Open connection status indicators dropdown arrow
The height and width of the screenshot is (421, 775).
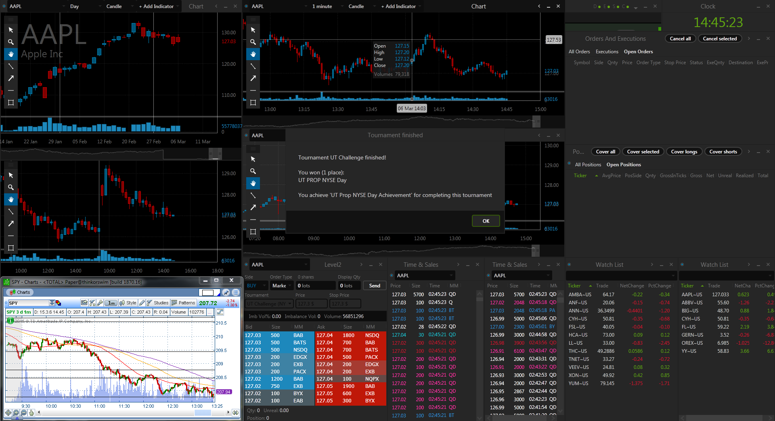click(636, 7)
